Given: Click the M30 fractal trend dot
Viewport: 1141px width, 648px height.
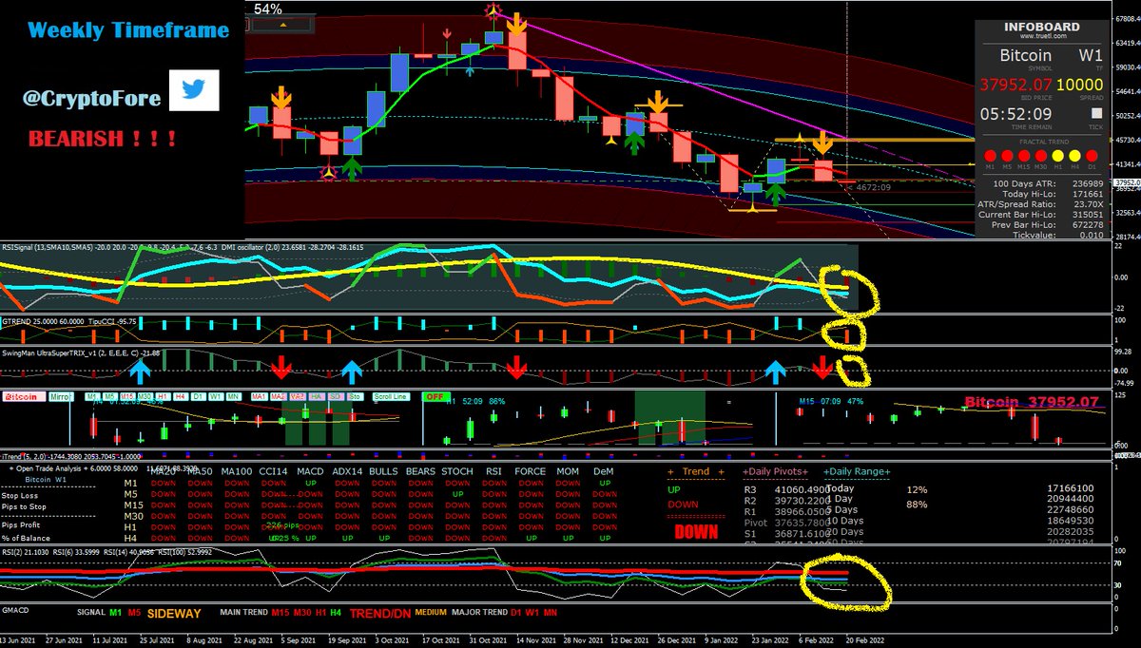Looking at the screenshot, I should [1041, 156].
